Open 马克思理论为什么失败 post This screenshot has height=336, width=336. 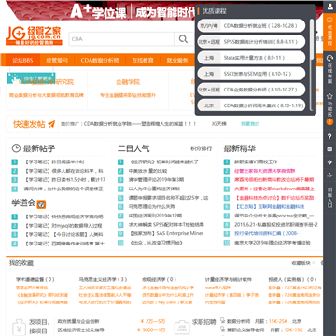click(152, 206)
